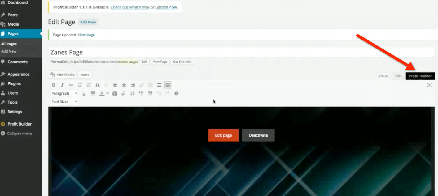Viewport: 438px width, 196px height.
Task: Toggle the second toolbar row (kitchen sink)
Action: [168, 85]
